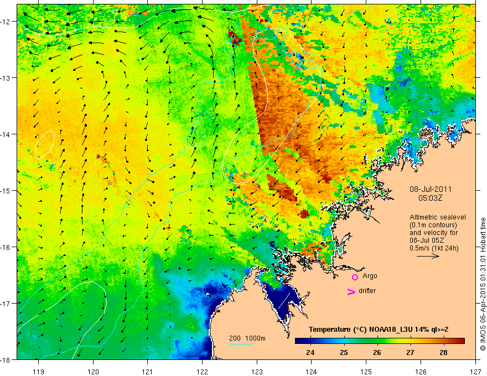Click the '200 1000m' depth contour label
Screen dimensions: 487x376
(x=247, y=338)
